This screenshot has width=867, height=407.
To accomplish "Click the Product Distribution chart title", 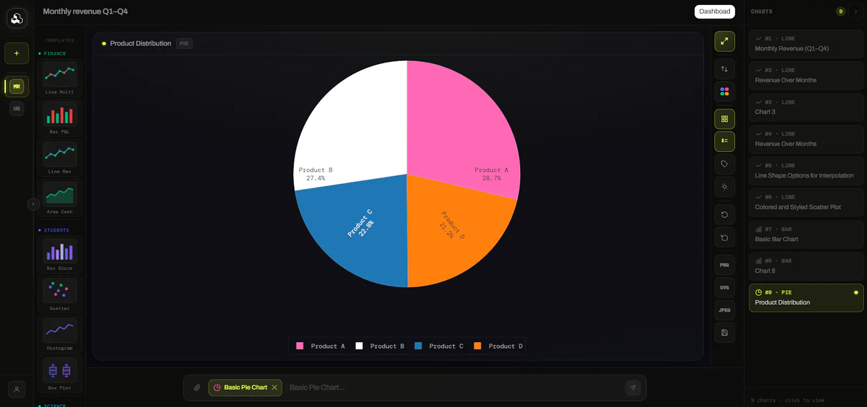I will (x=140, y=43).
